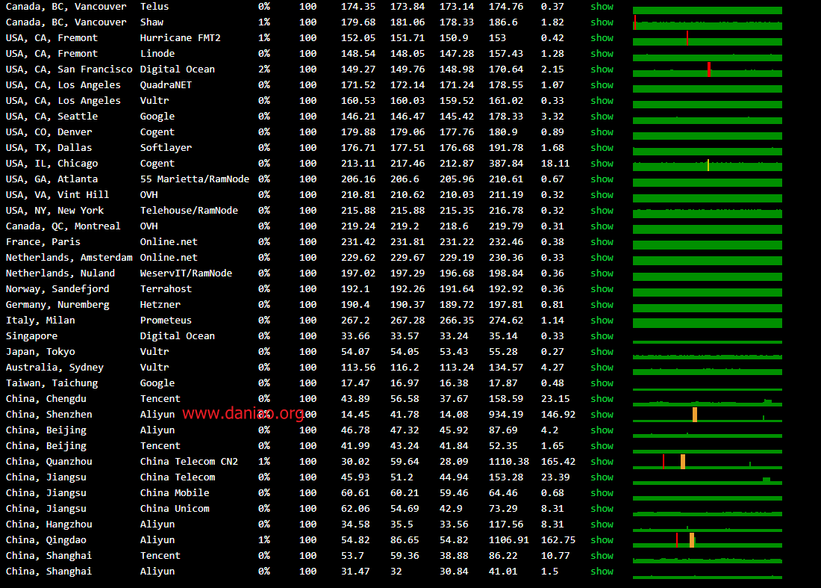The width and height of the screenshot is (821, 588).
Task: Open 'show' for Jiangsu China Unicom
Action: [x=602, y=509]
